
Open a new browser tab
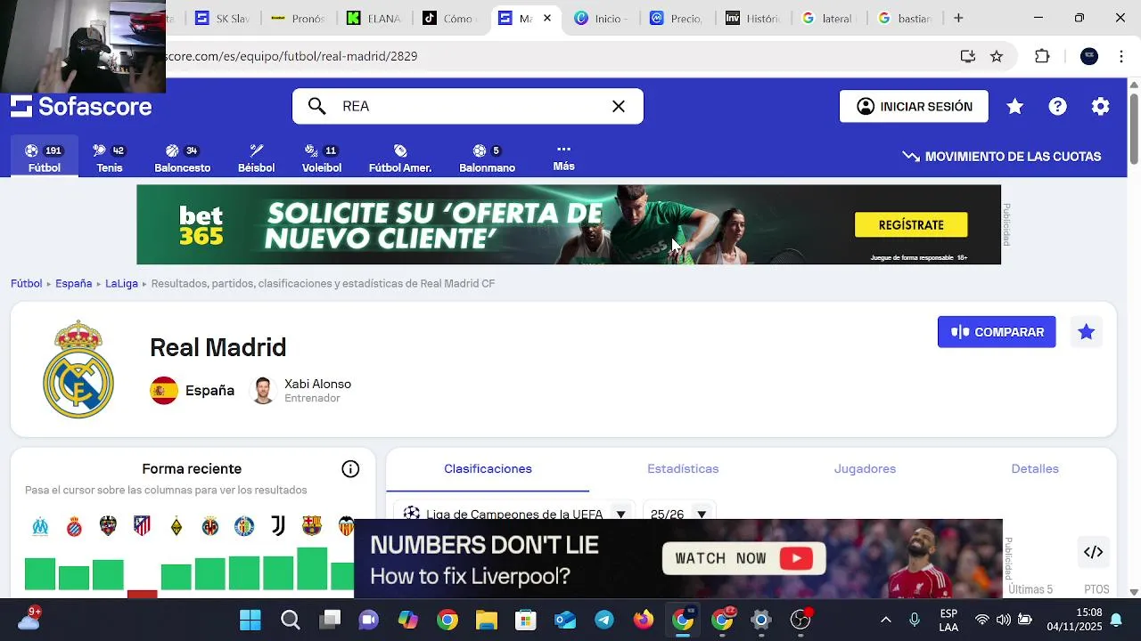pos(958,18)
